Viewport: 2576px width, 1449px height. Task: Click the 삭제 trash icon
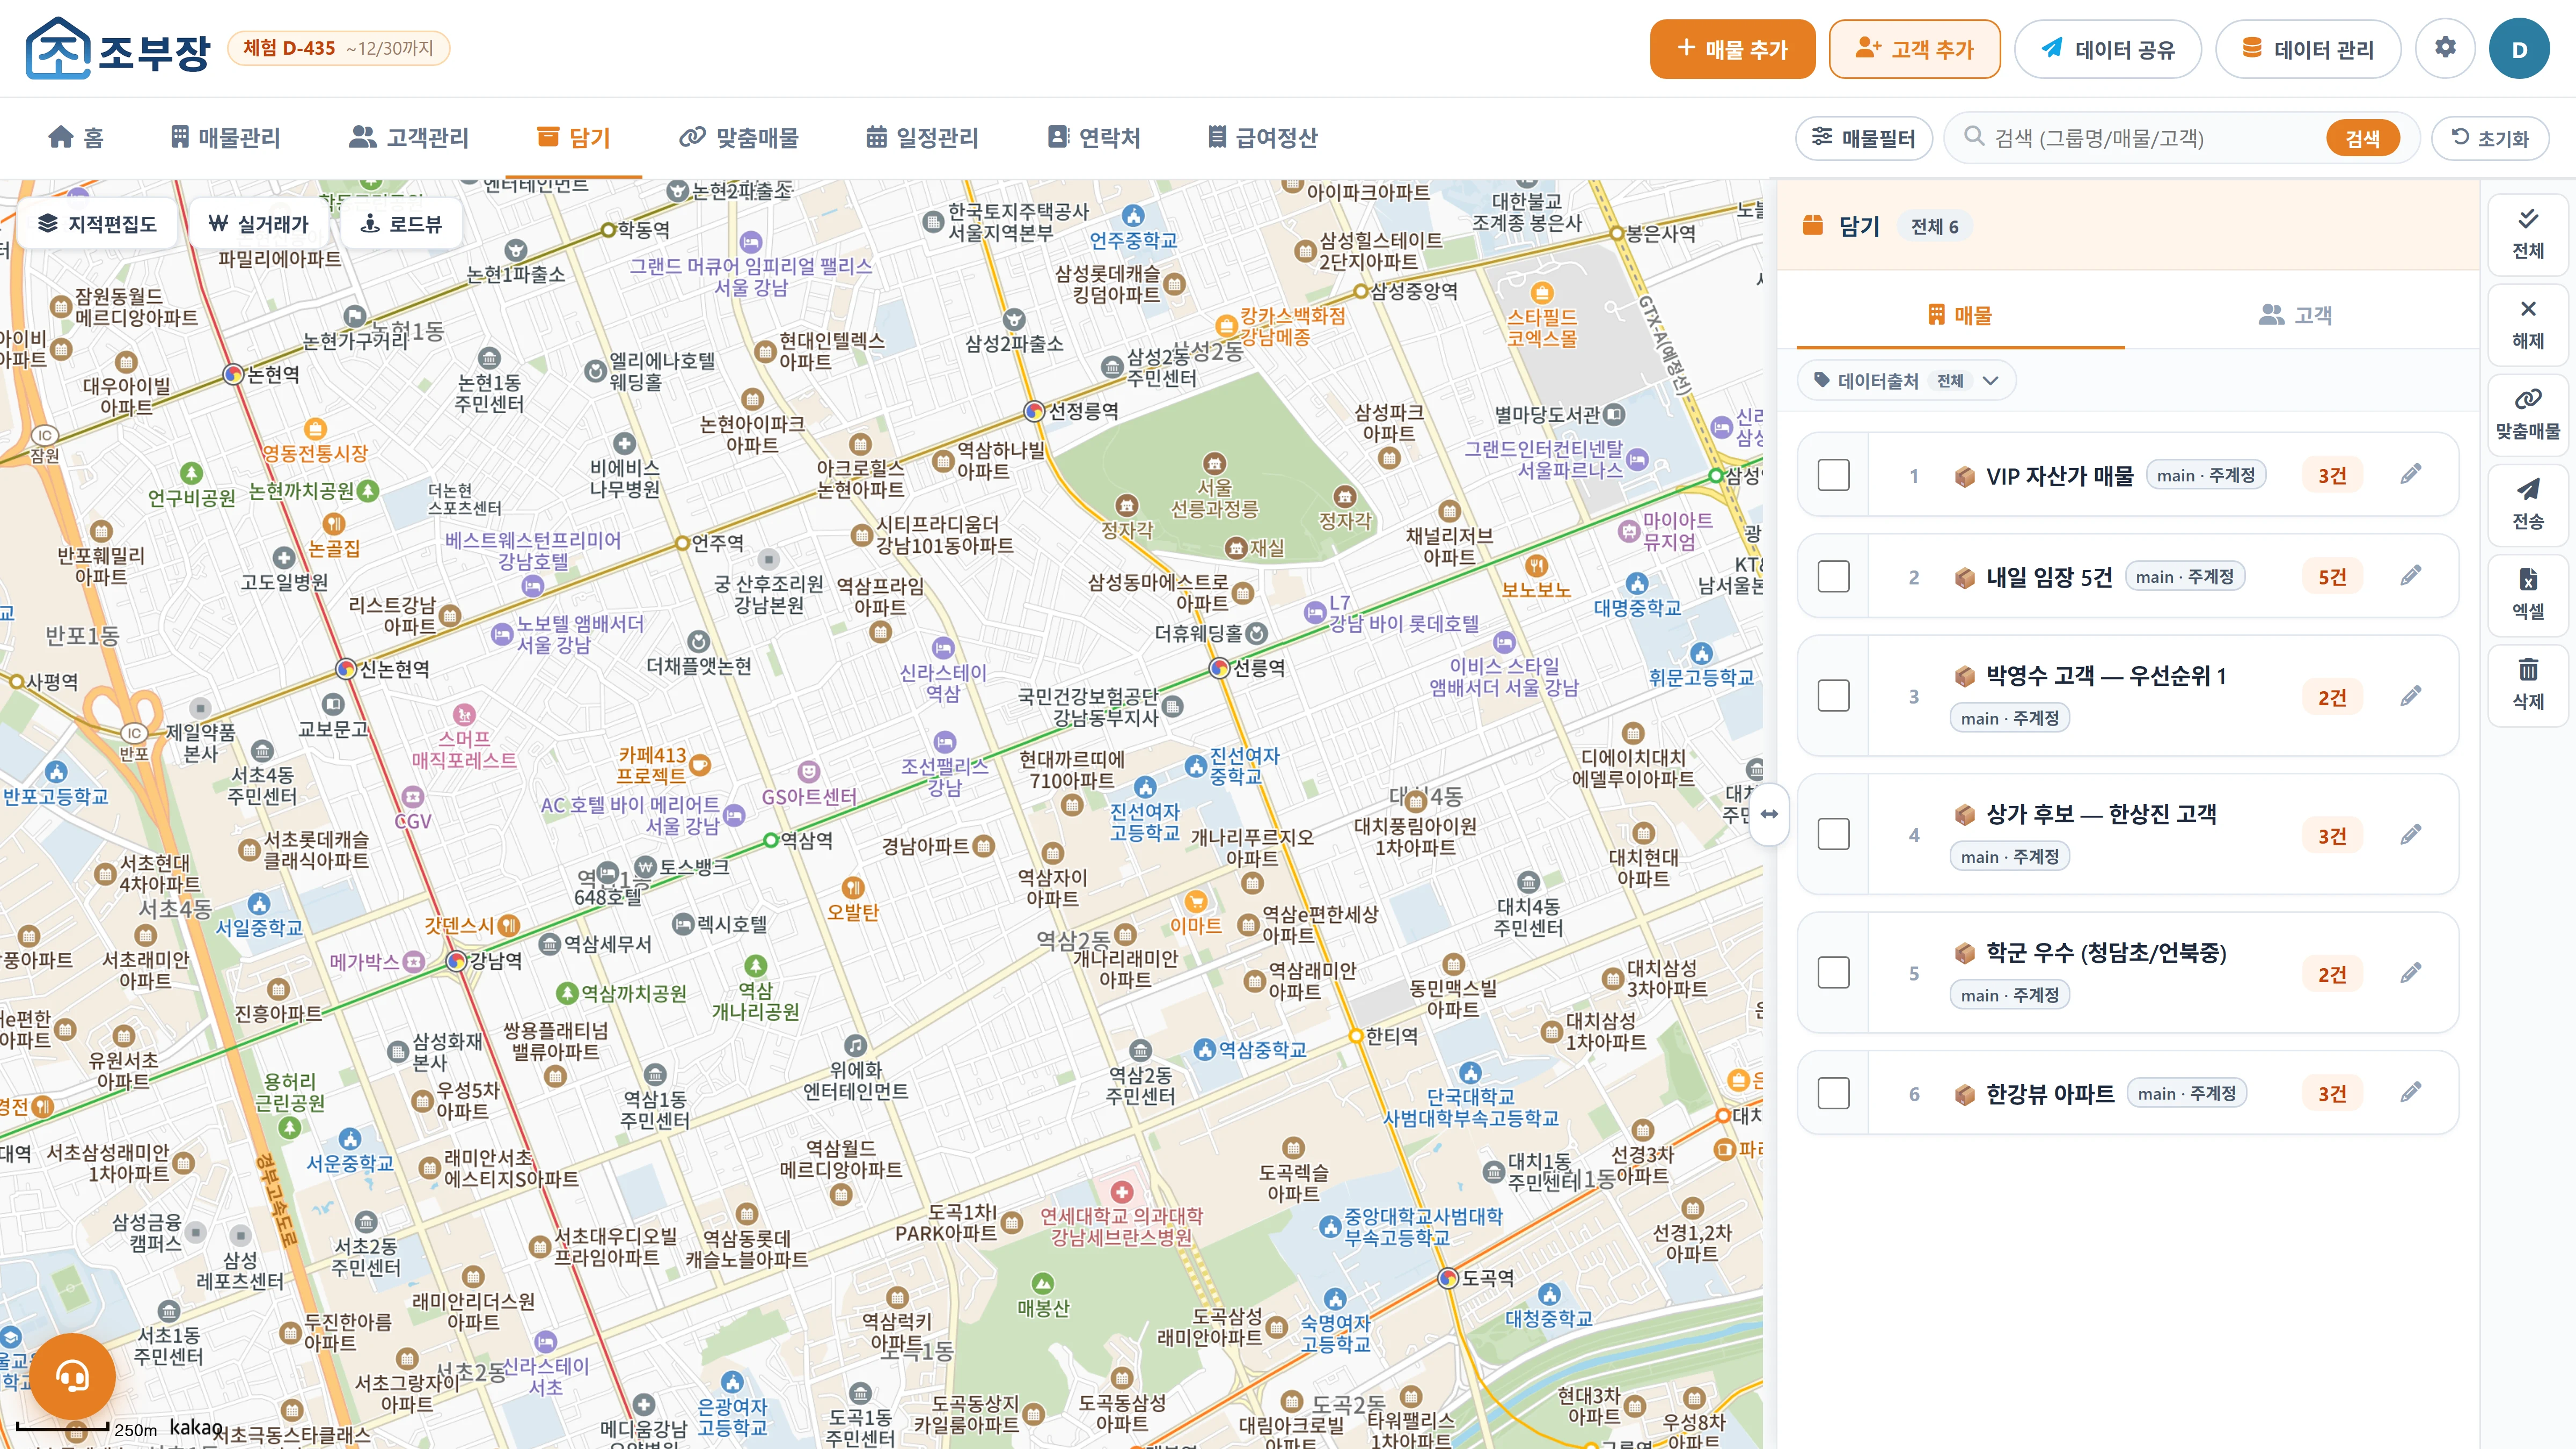pyautogui.click(x=2528, y=684)
